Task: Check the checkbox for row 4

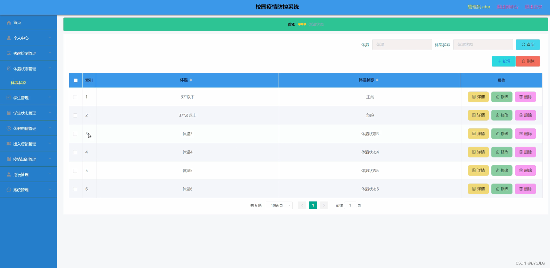Action: [x=75, y=152]
